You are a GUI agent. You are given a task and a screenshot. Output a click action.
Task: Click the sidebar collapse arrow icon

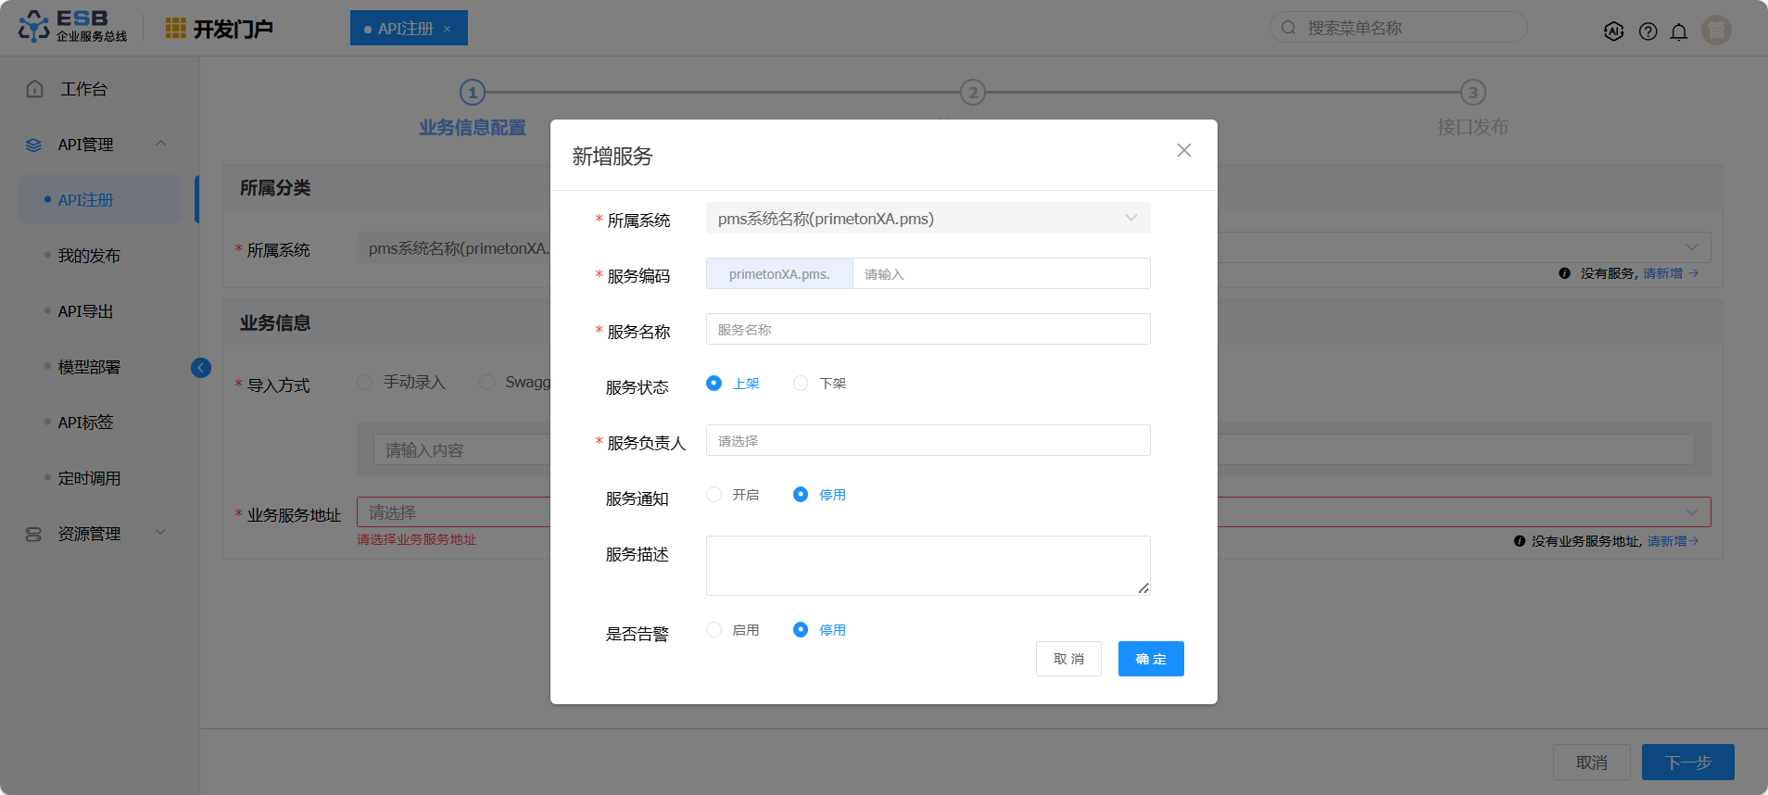(x=201, y=368)
